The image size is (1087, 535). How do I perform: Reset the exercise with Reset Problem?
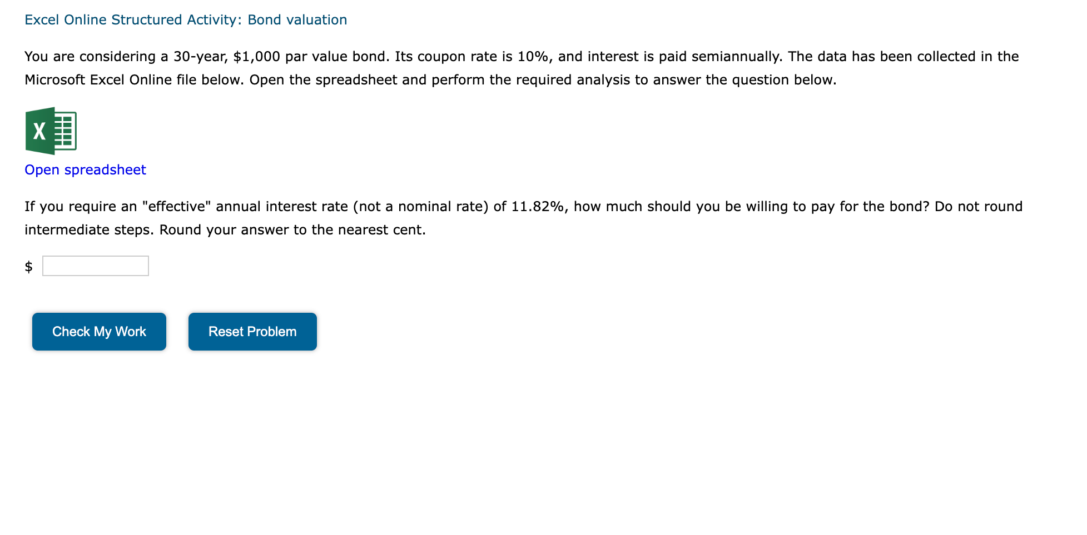tap(252, 331)
